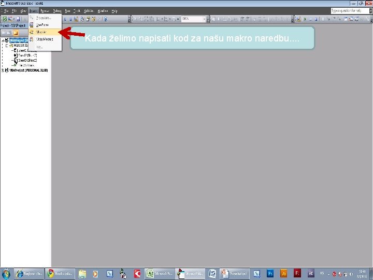Click the Insert UserForm toolbar icon

pos(10,19)
